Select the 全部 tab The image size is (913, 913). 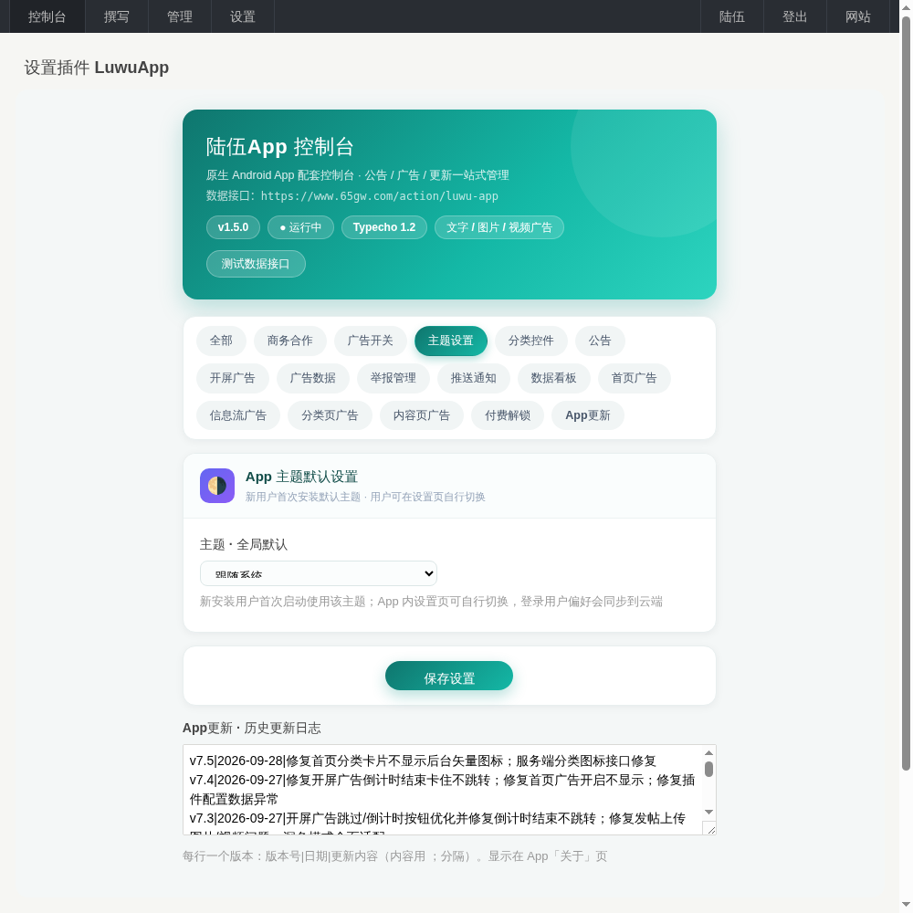(x=221, y=341)
